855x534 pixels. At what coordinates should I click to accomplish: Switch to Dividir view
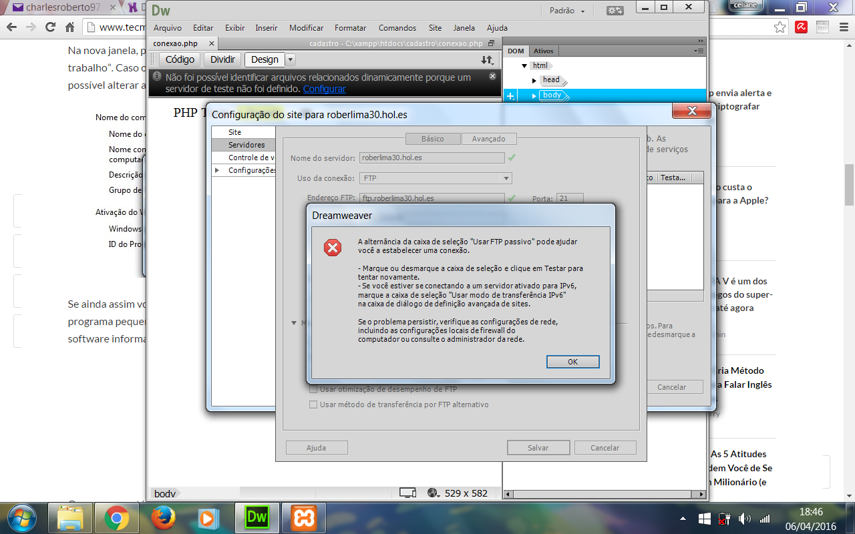click(222, 59)
